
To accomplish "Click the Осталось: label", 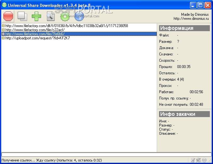I will coord(167,73).
